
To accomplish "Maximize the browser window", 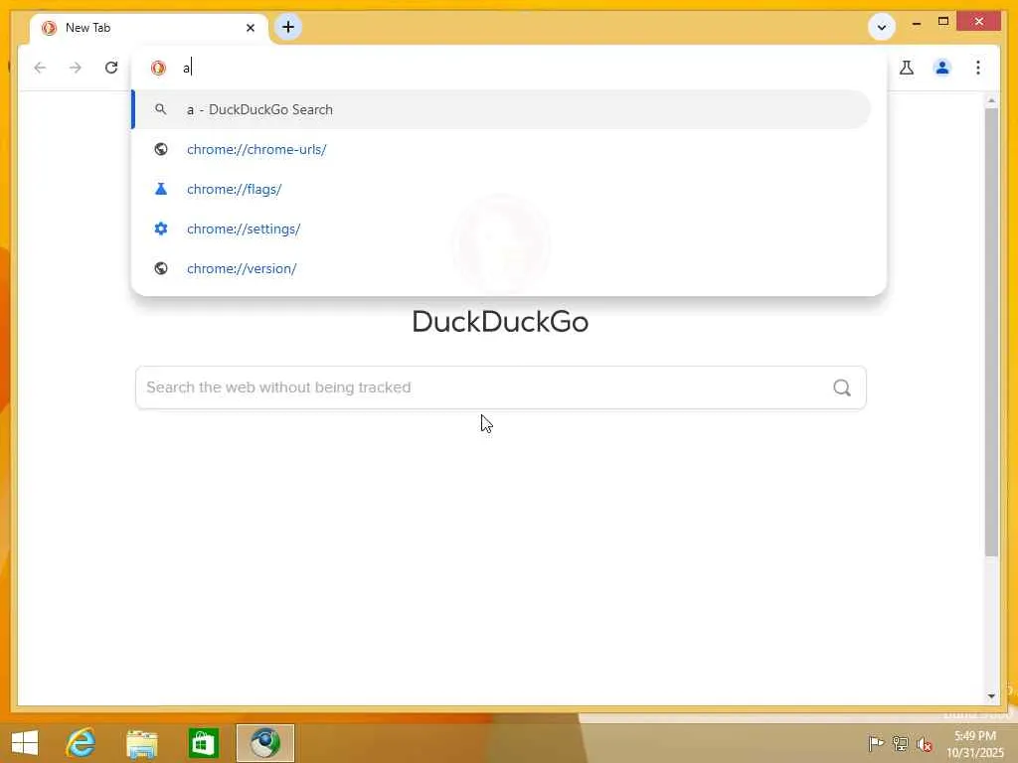I will point(943,22).
